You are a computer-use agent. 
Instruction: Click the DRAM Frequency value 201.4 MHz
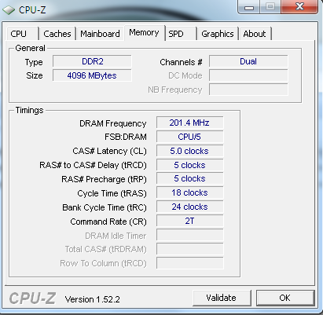pos(190,123)
